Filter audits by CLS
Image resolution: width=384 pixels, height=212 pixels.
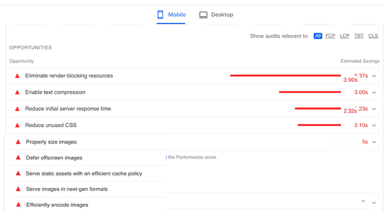[373, 36]
